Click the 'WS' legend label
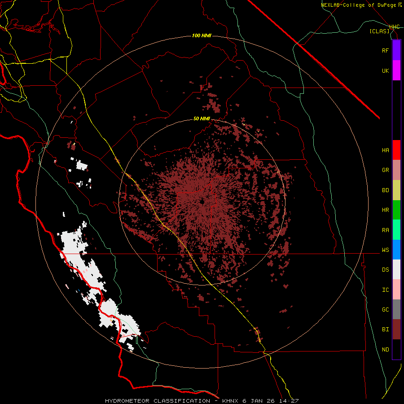The width and height of the screenshot is (404, 404). coord(385,250)
